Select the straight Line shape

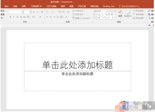pyautogui.click(x=102, y=11)
